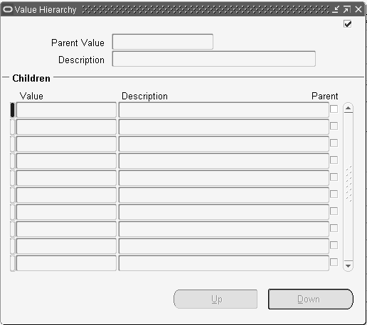
Task: Focus the top Description field
Action: (x=214, y=59)
